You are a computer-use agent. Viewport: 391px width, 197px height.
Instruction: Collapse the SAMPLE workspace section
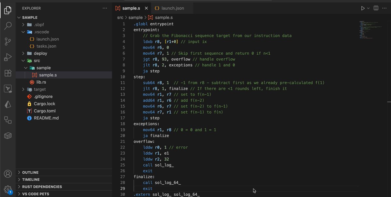pos(64,18)
